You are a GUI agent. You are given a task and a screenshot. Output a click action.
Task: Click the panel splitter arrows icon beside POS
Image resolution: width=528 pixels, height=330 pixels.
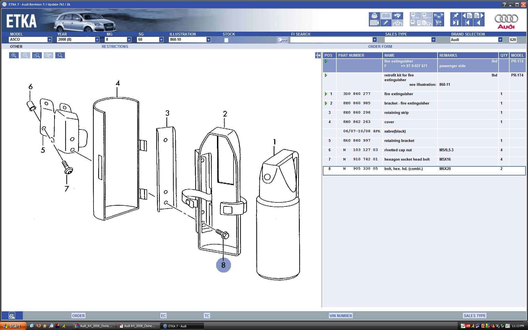pyautogui.click(x=318, y=55)
